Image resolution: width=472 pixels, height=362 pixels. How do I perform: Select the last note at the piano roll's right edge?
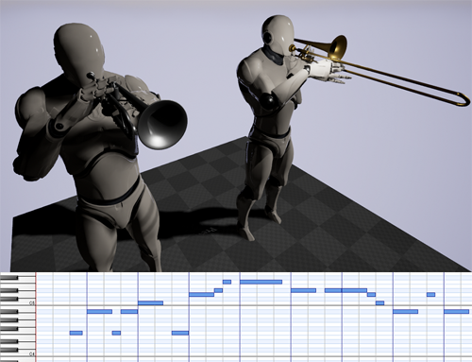click(456, 311)
